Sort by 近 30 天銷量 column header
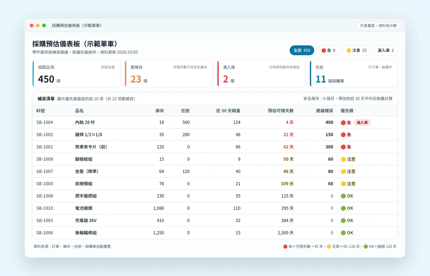The height and width of the screenshot is (276, 430). click(x=228, y=111)
